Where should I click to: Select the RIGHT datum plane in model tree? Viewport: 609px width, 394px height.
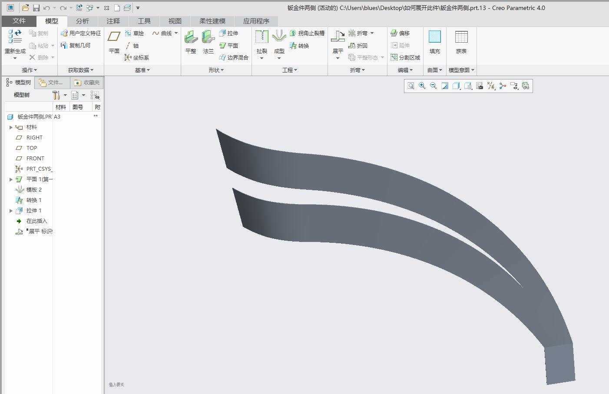[x=34, y=138]
